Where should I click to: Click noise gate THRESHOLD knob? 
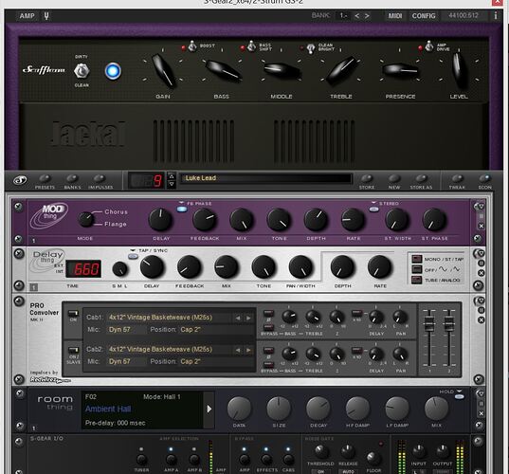(320, 451)
